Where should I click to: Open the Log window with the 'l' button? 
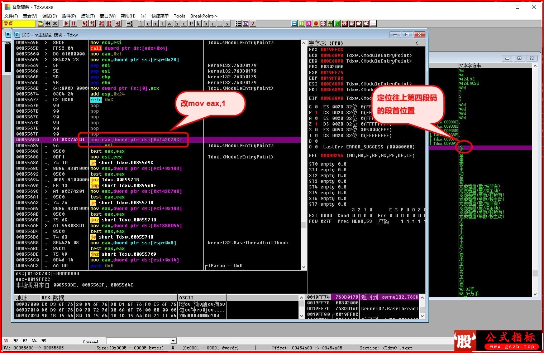141,24
